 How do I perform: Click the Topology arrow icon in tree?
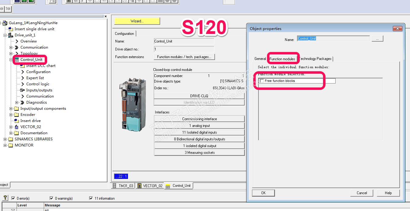coord(17,54)
